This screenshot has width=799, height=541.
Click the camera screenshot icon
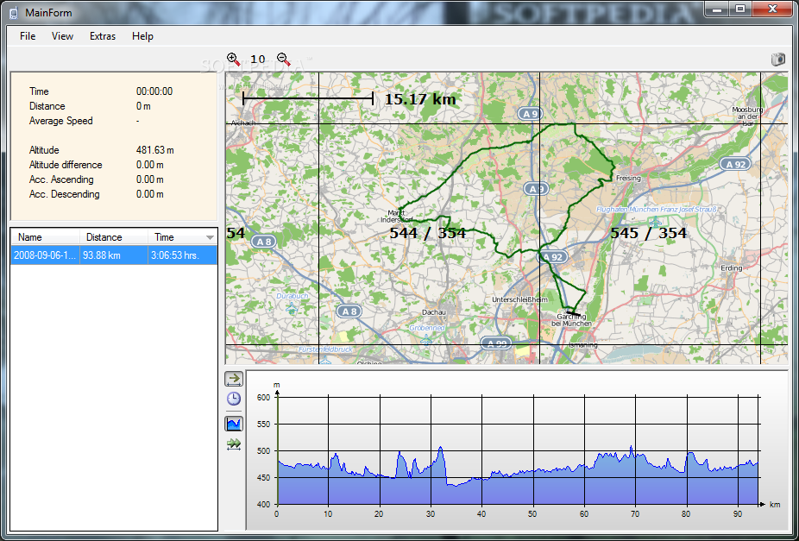tap(778, 59)
